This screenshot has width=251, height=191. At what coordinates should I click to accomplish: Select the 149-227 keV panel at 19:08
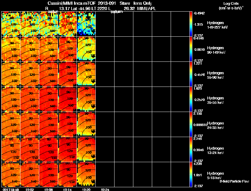pyautogui.click(x=49, y=24)
